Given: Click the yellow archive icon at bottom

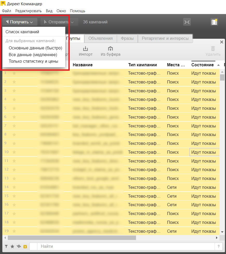Looking at the screenshot, I should pyautogui.click(x=25, y=246).
